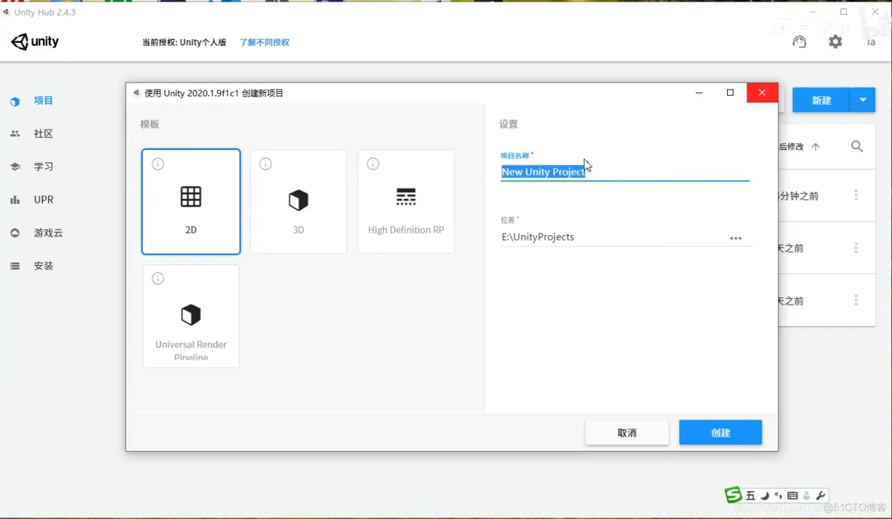
Task: Click info icon on Universal Render Pipeline
Action: click(158, 279)
